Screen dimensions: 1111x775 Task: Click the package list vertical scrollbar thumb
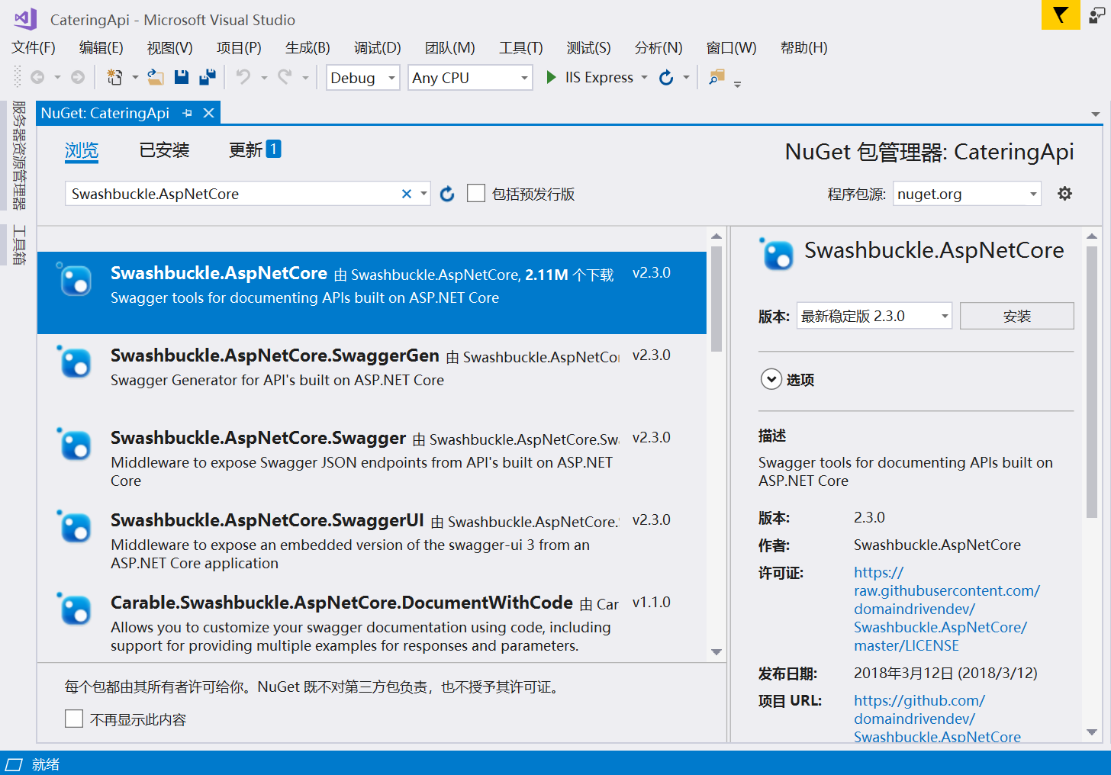717,299
